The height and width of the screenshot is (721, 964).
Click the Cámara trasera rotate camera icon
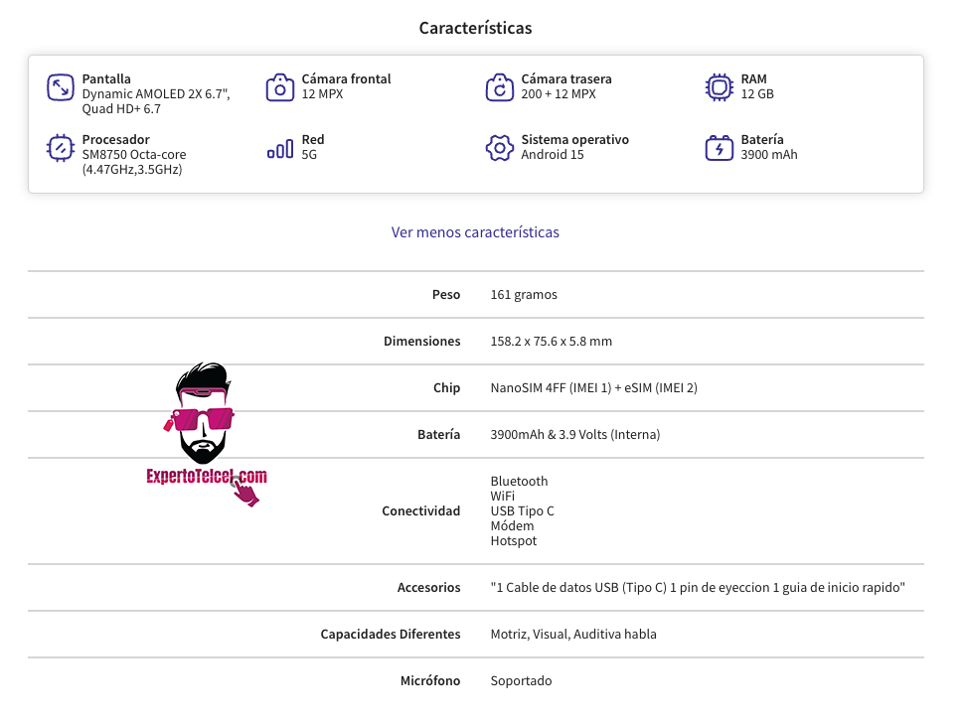coord(499,87)
